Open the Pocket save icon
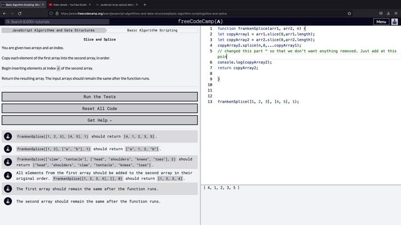Image resolution: width=401 pixels, height=225 pixels. (381, 13)
